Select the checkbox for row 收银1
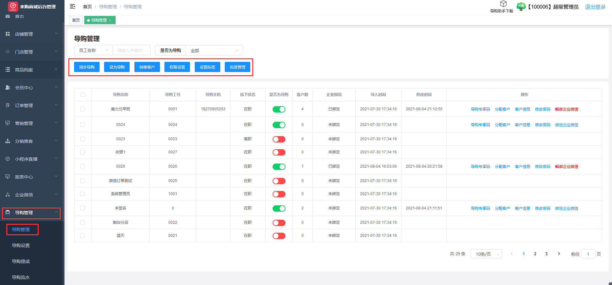Viewport: 612px width, 285px height. coord(82,152)
